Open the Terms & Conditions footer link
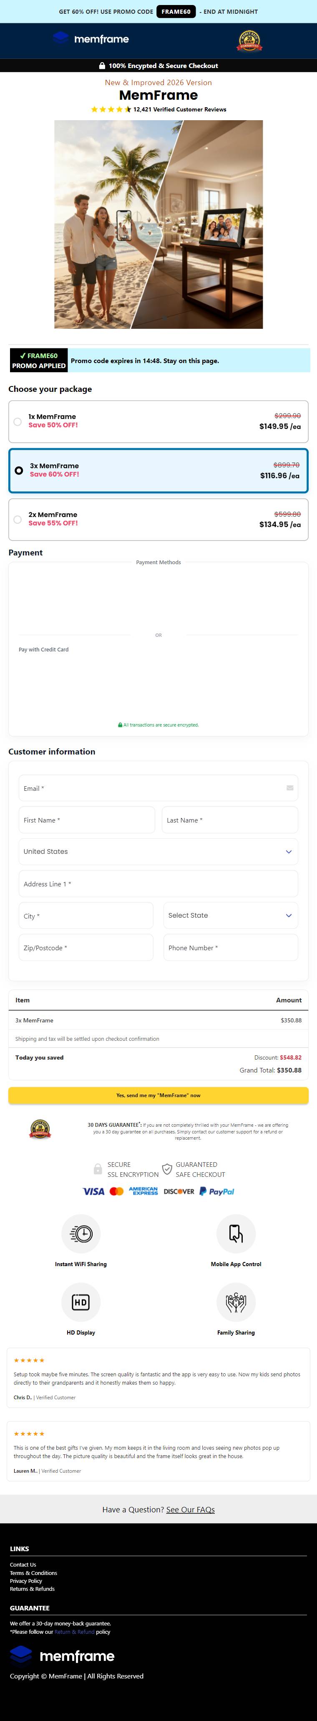This screenshot has width=317, height=1721. [33, 1573]
